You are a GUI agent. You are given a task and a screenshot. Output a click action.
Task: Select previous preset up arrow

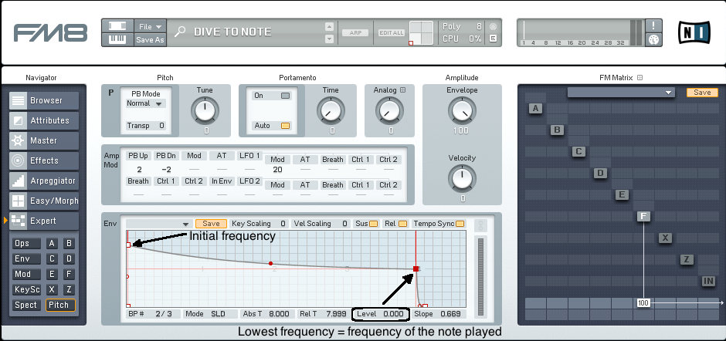point(329,26)
